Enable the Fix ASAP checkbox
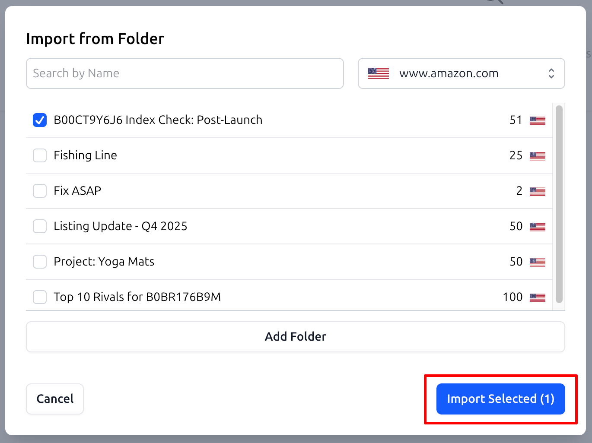Viewport: 592px width, 443px height. [x=39, y=191]
